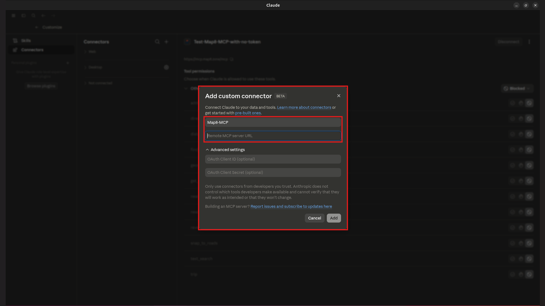Image resolution: width=545 pixels, height=306 pixels.
Task: Click the OAuth Client Secret field
Action: pos(273,172)
